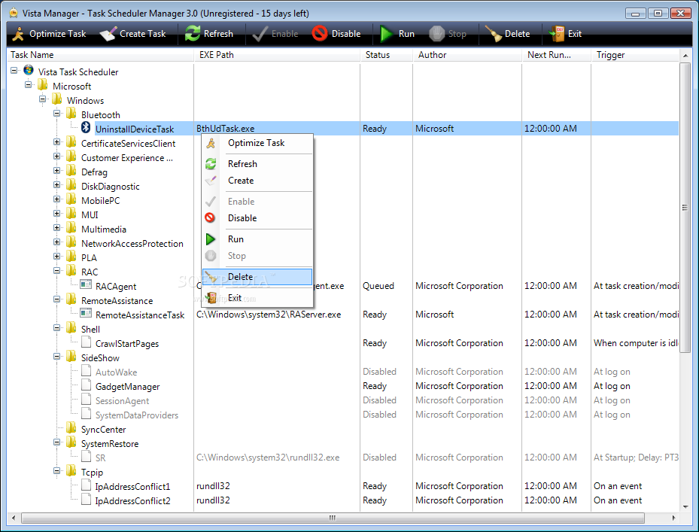
Task: Click the Next Run column header
Action: (x=557, y=55)
